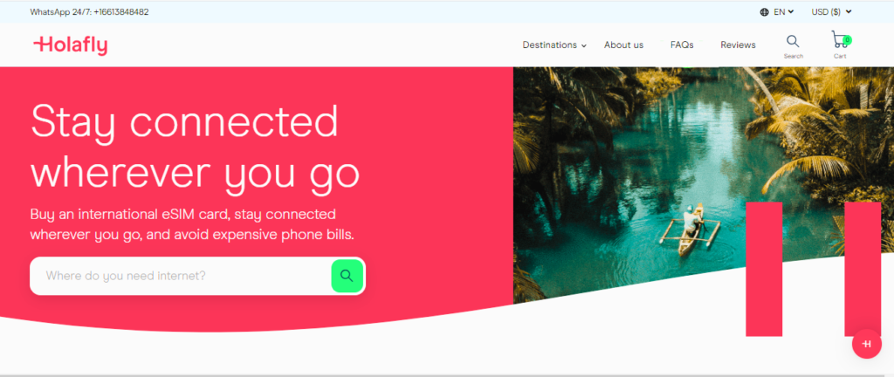Go to the About us page
The height and width of the screenshot is (377, 894).
point(623,45)
